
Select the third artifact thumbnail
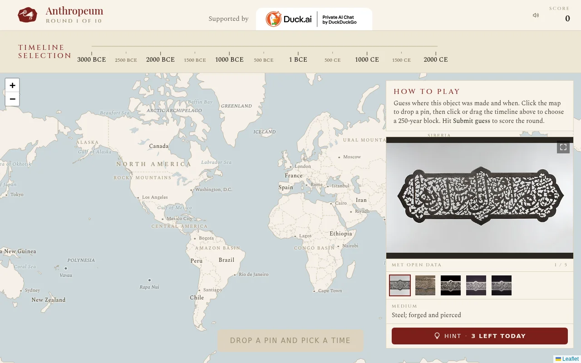[451, 285]
